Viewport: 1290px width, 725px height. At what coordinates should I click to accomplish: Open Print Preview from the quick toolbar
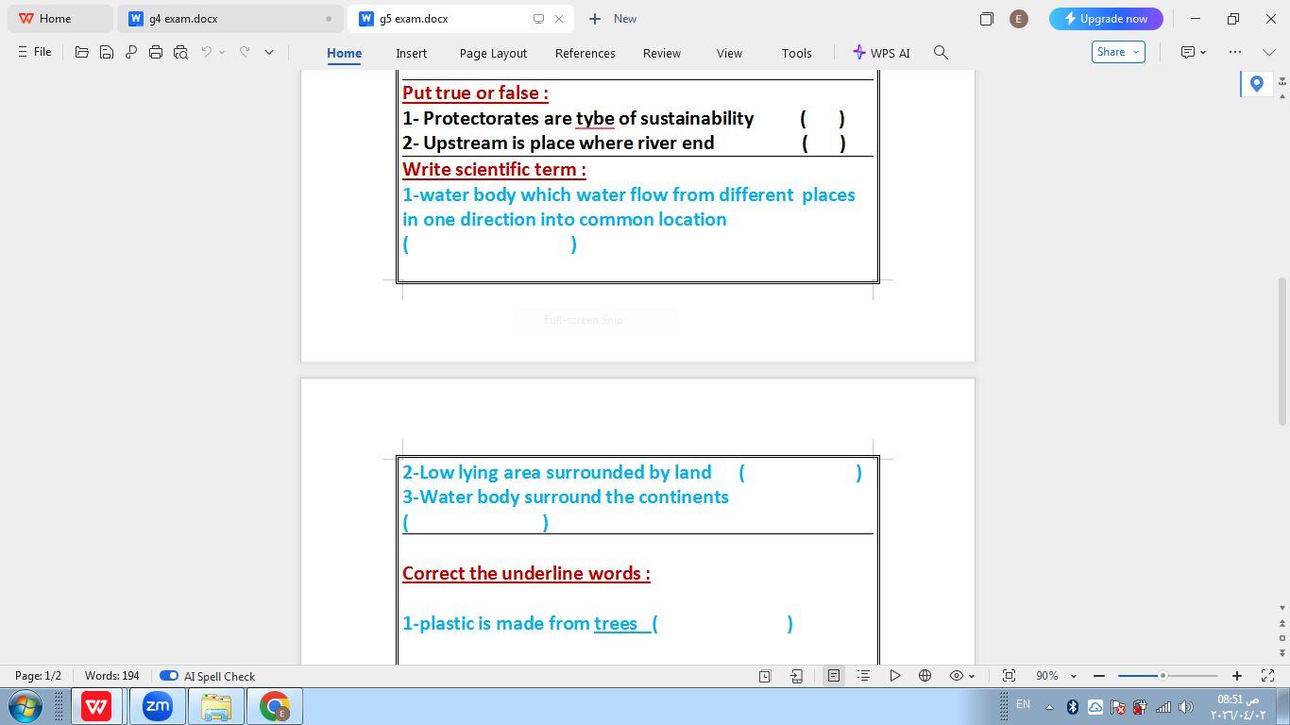[180, 53]
